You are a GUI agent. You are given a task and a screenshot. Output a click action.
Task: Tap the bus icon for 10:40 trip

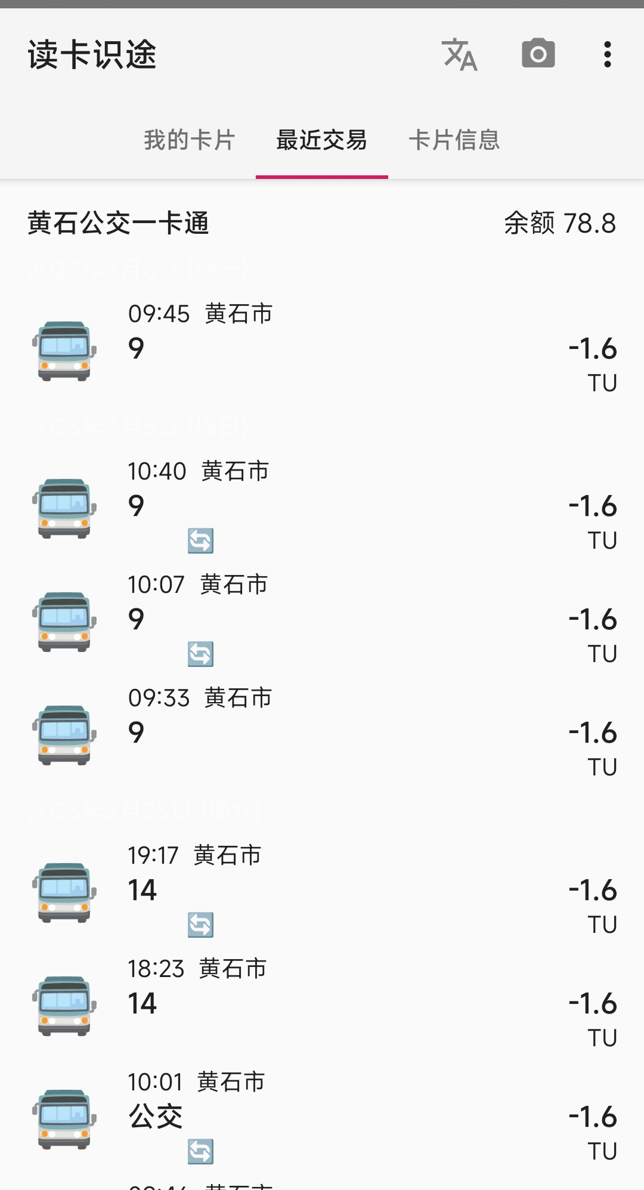coord(64,508)
